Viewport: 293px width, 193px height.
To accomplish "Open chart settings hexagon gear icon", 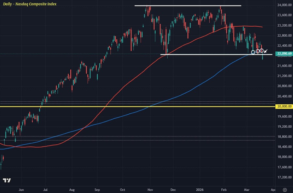I will coord(285,189).
